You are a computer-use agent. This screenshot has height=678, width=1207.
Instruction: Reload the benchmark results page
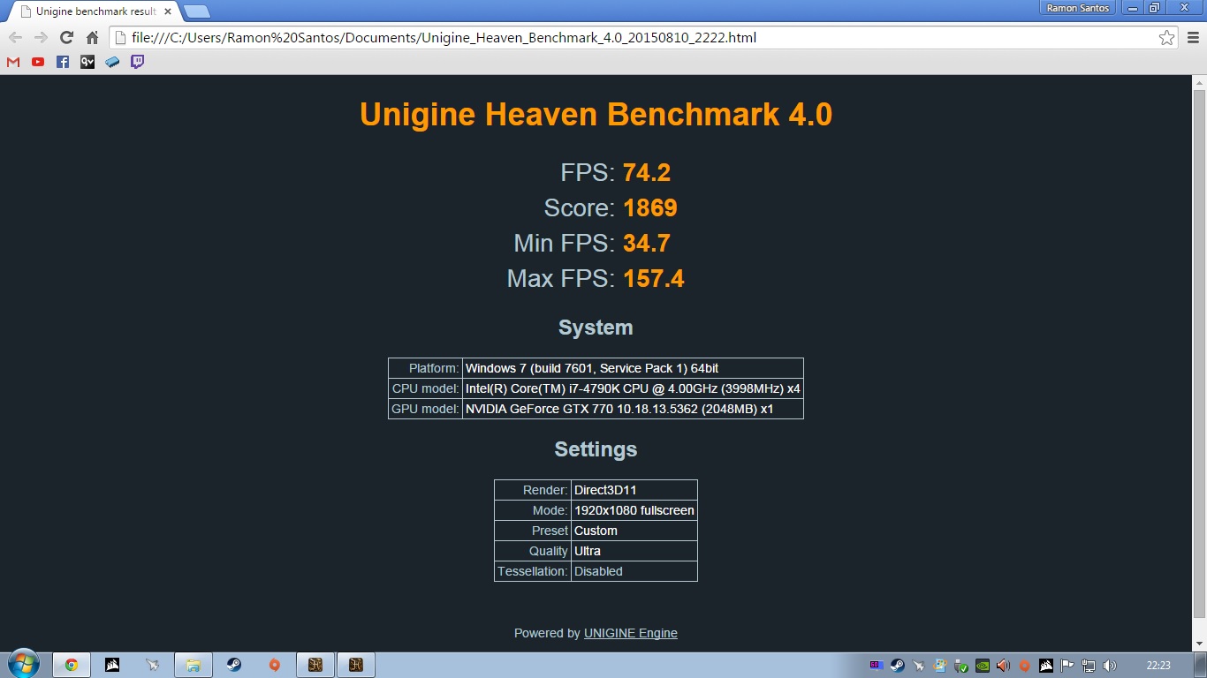click(66, 38)
